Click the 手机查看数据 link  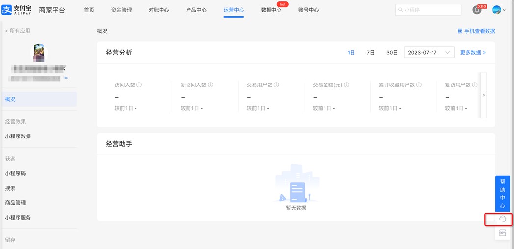pyautogui.click(x=476, y=31)
